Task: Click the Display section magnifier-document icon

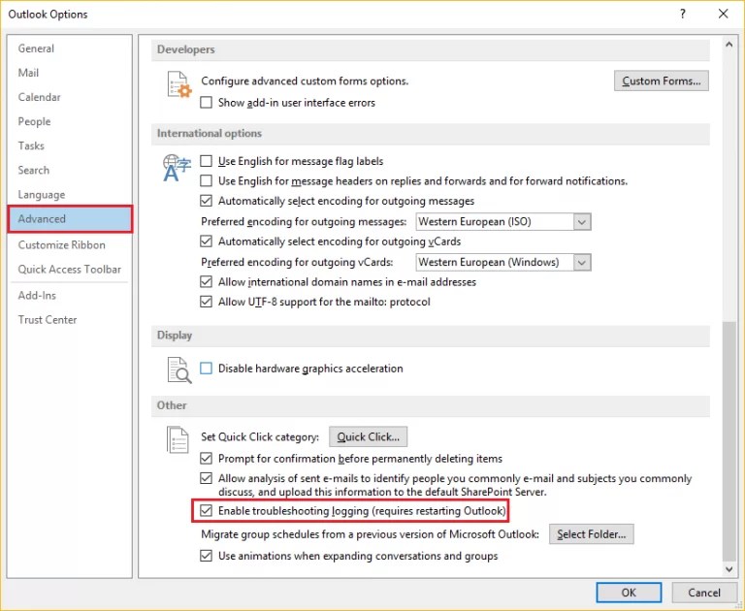Action: point(179,370)
